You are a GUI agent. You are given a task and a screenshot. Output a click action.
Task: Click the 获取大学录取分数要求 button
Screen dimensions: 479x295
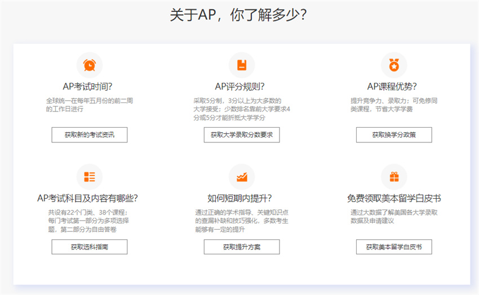[242, 135]
